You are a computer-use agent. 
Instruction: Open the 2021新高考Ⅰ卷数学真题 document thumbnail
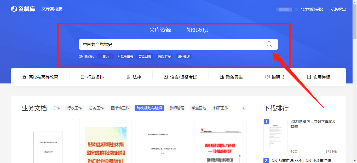[x=275, y=136]
